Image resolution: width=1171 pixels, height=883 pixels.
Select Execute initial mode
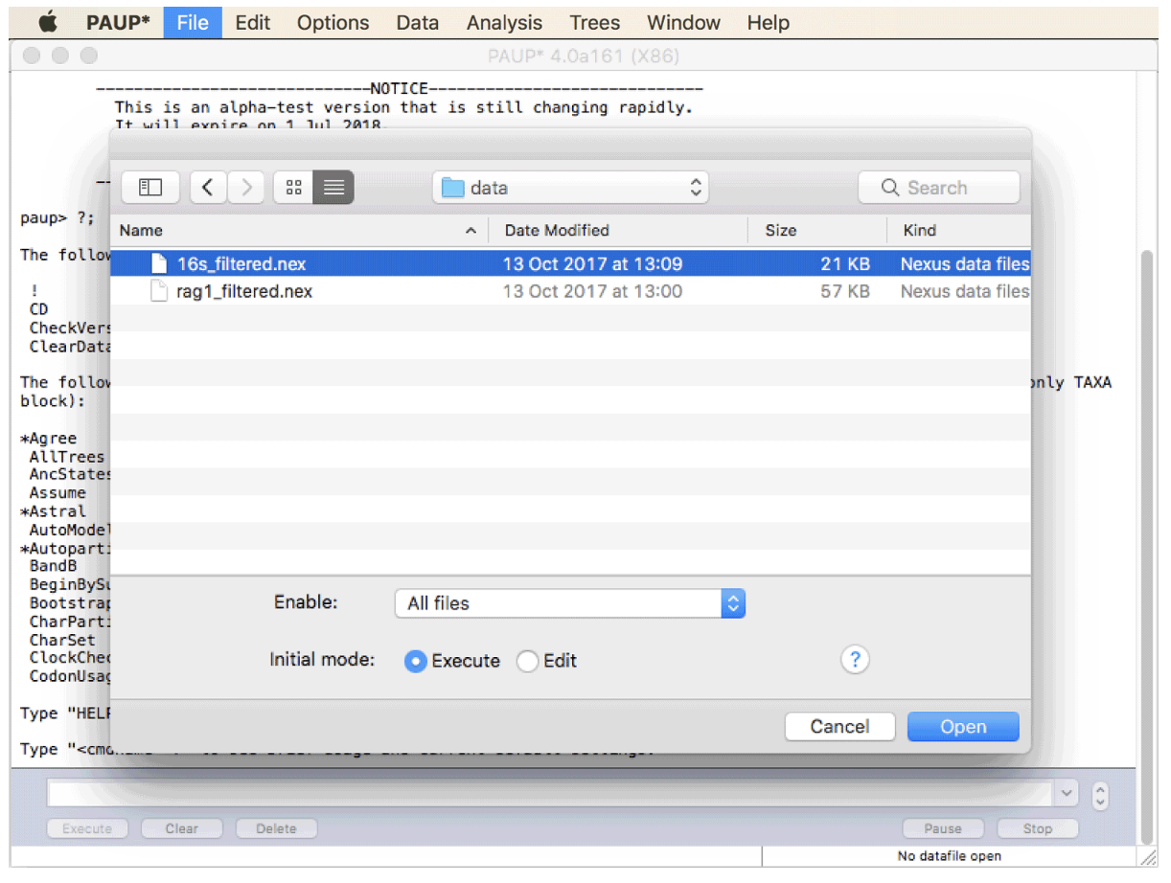[415, 661]
